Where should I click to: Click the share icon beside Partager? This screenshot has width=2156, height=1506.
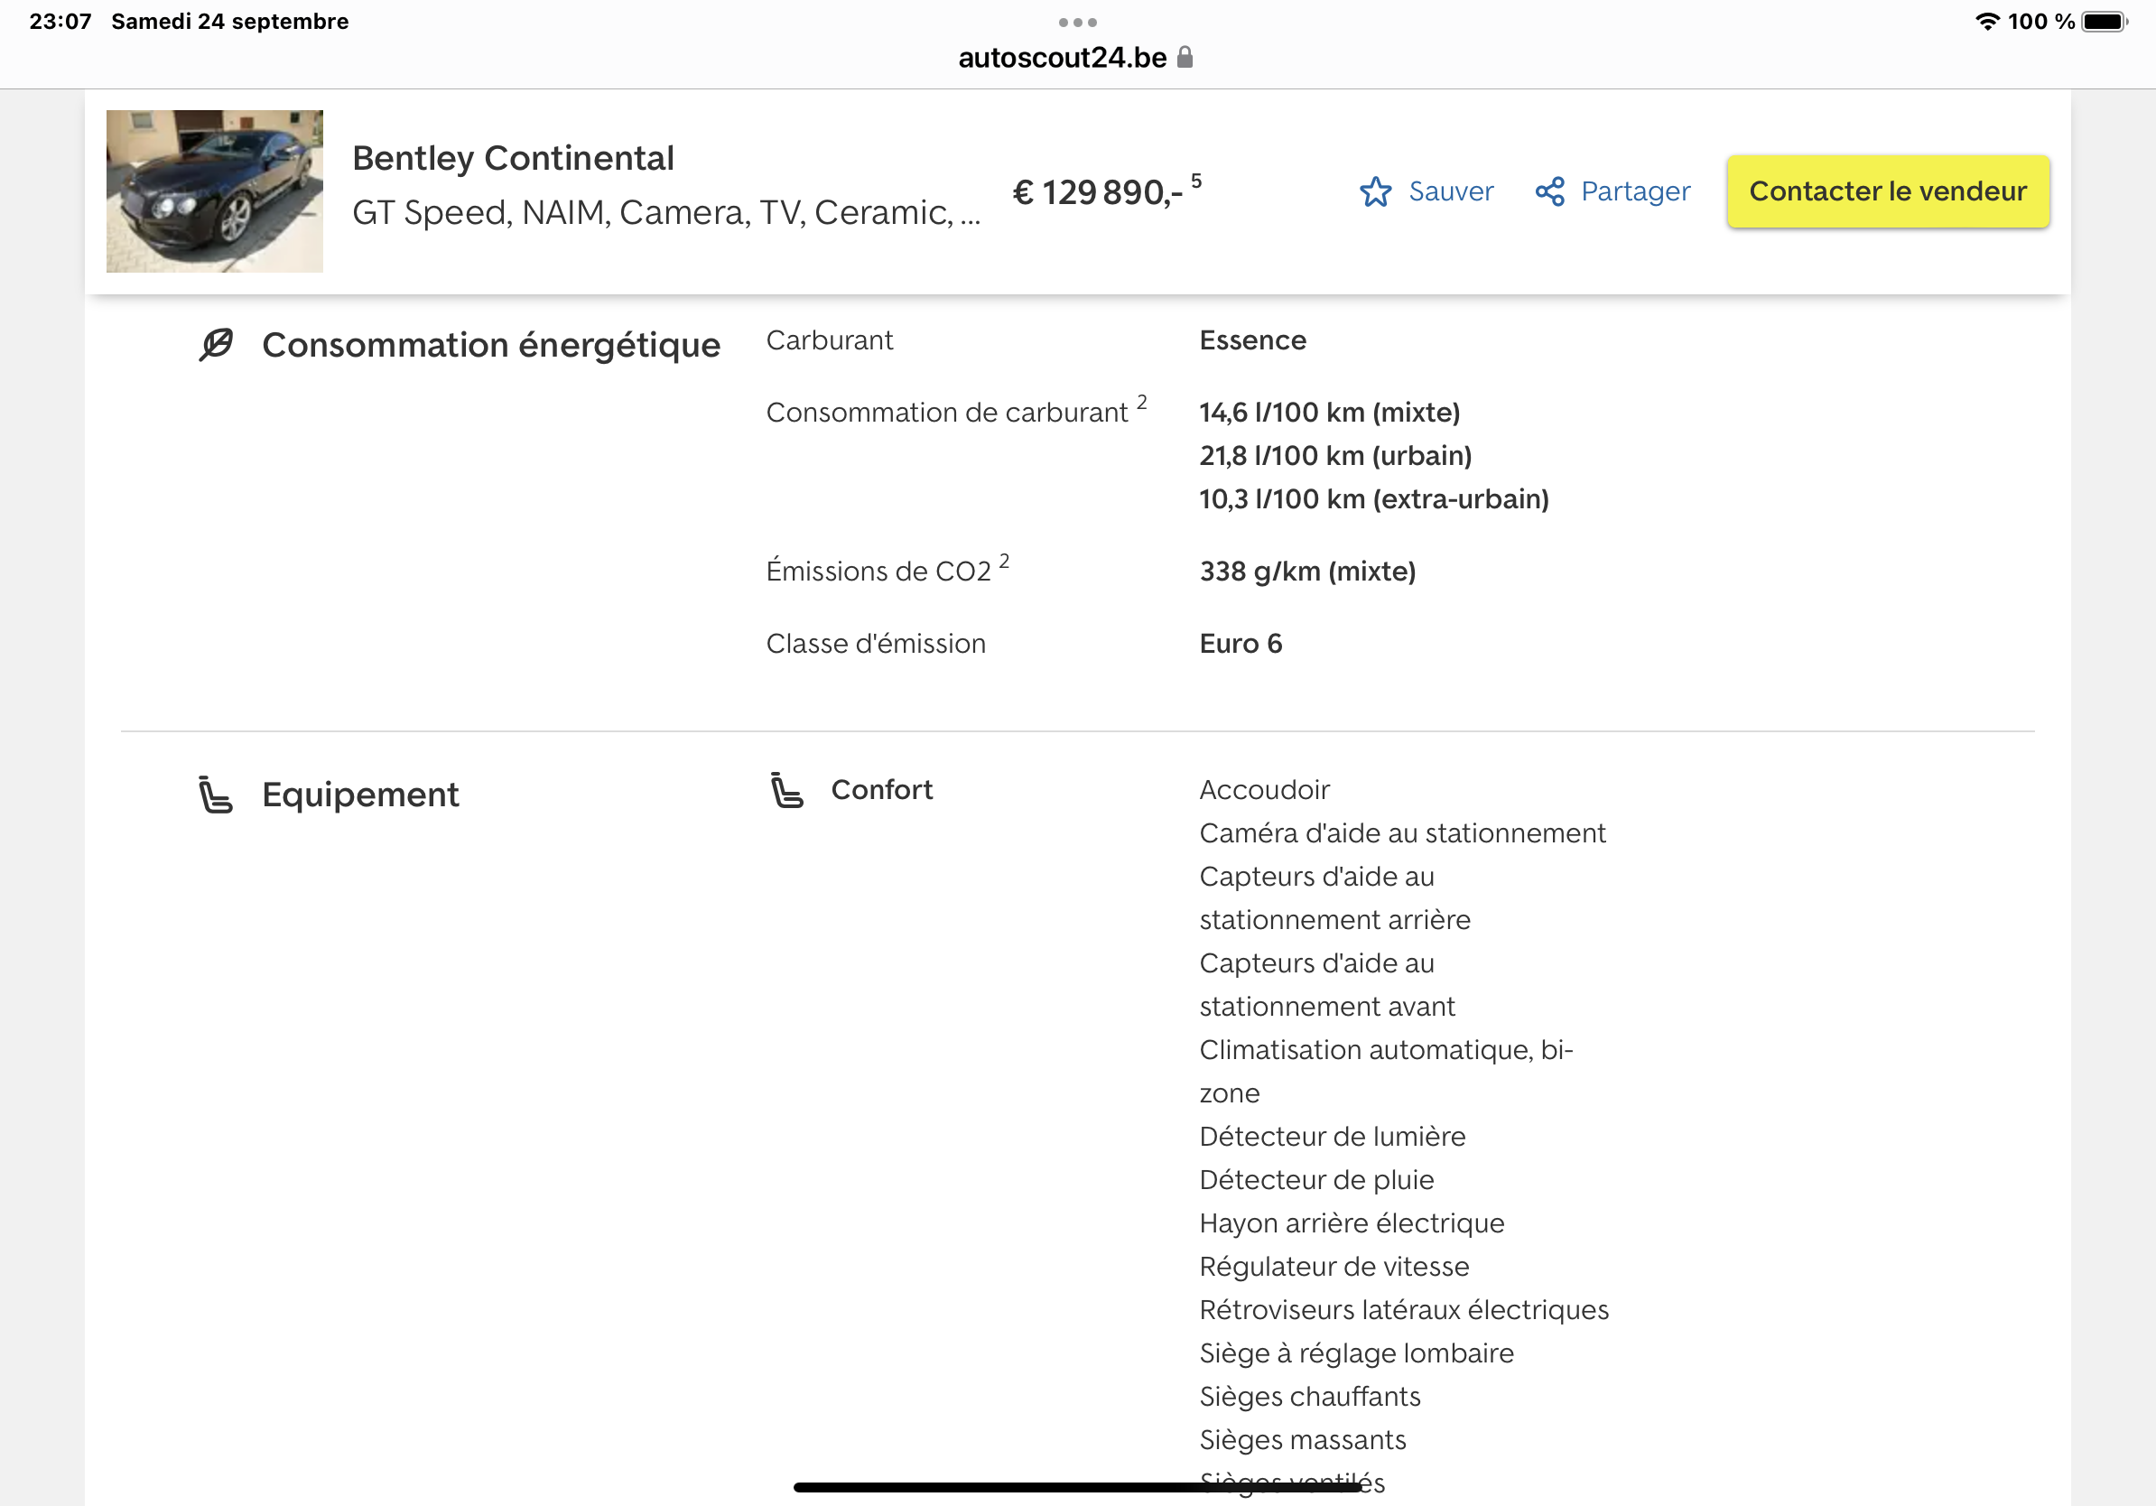pyautogui.click(x=1549, y=191)
